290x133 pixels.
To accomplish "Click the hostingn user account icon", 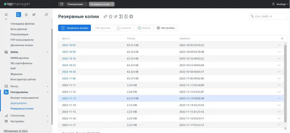I will [273, 4].
